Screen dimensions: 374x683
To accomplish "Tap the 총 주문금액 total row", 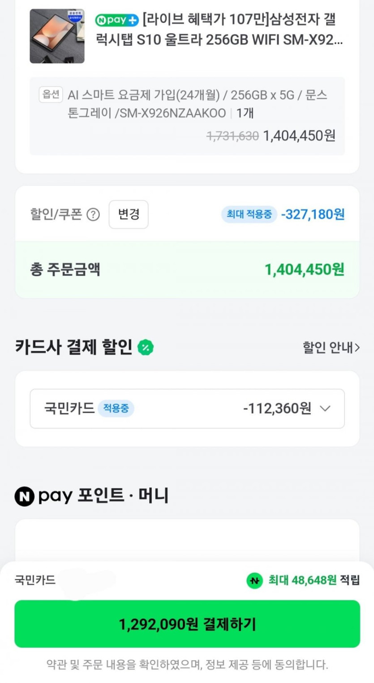I will coord(187,270).
